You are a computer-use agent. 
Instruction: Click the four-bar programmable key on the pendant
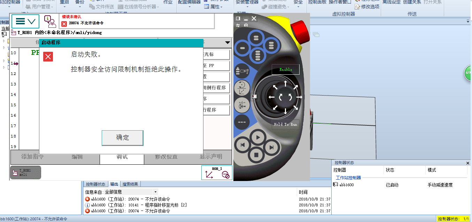pos(258,55)
